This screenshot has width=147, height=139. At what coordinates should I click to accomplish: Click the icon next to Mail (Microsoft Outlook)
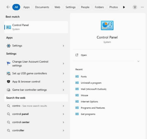[x=77, y=89]
